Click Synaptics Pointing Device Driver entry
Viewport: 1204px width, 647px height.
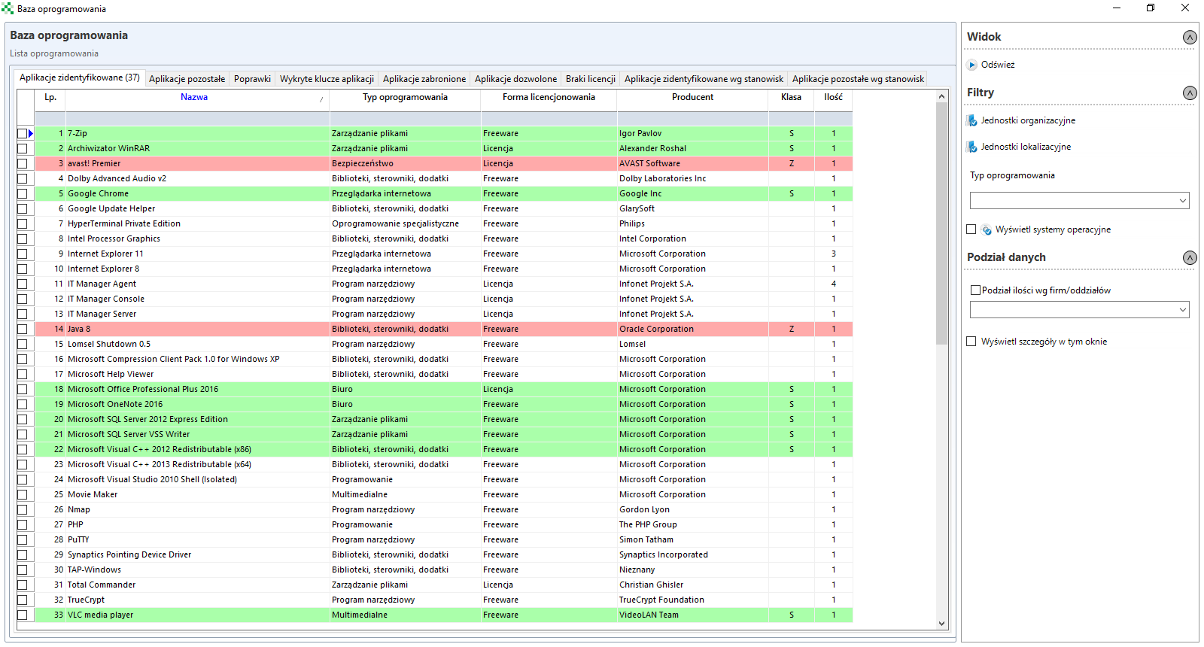[129, 554]
